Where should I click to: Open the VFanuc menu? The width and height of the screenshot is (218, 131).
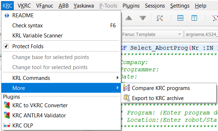pos(44,6)
